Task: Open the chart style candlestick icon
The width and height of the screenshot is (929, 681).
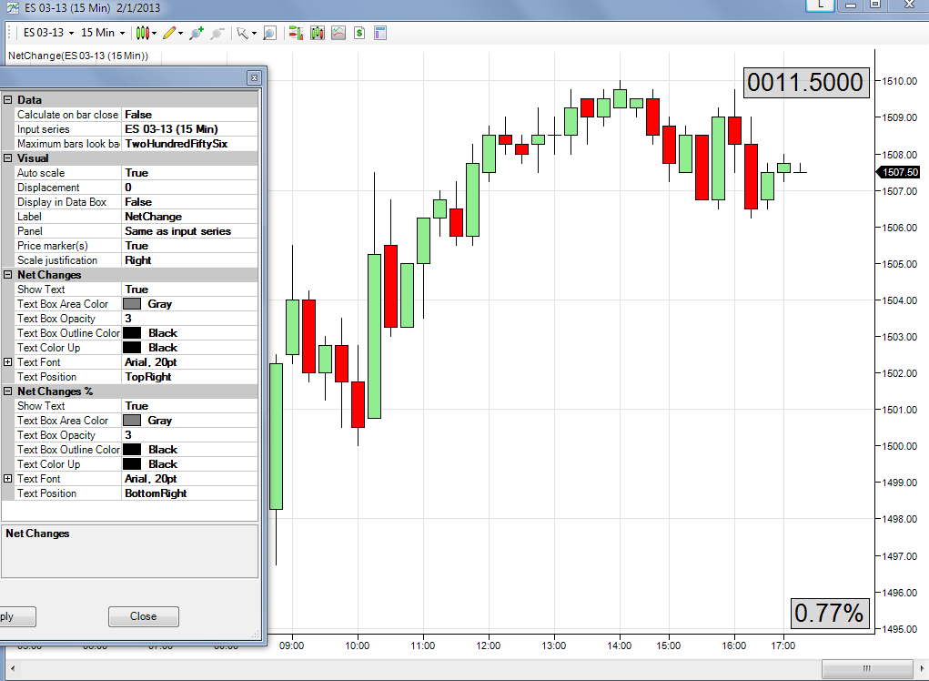Action: pyautogui.click(x=142, y=33)
